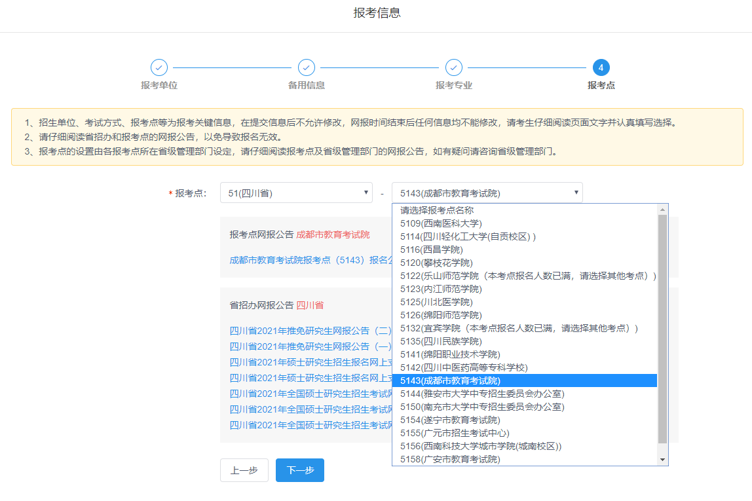
Task: Select option 5156(西南科技大学城市学院(城南校区))
Action: pos(525,447)
